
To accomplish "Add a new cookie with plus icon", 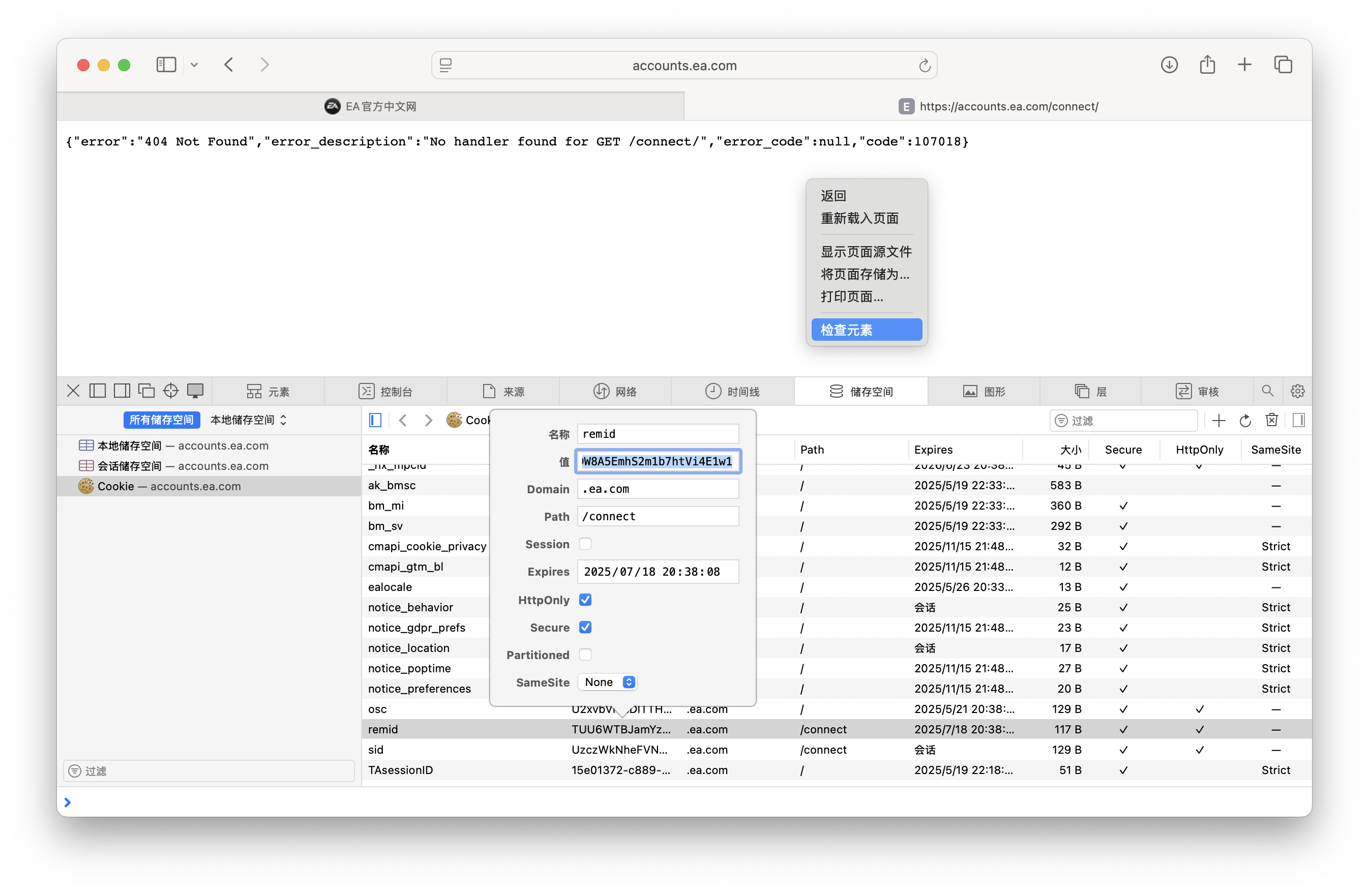I will (x=1218, y=421).
